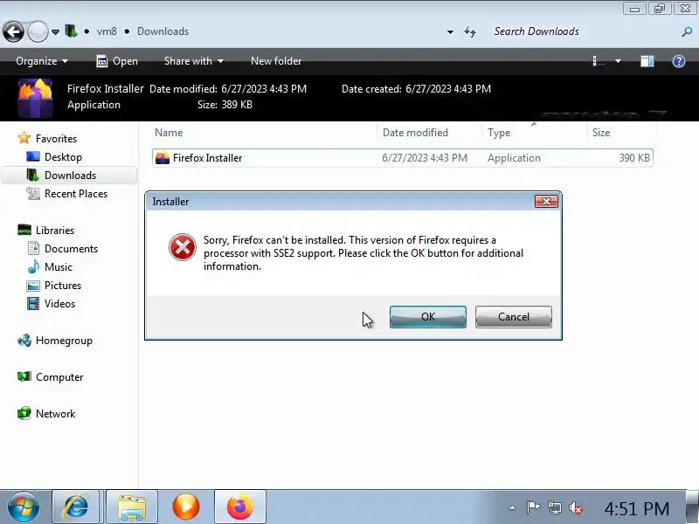Viewport: 699px width, 524px height.
Task: Select vm8 in the address breadcrumb
Action: pos(107,31)
